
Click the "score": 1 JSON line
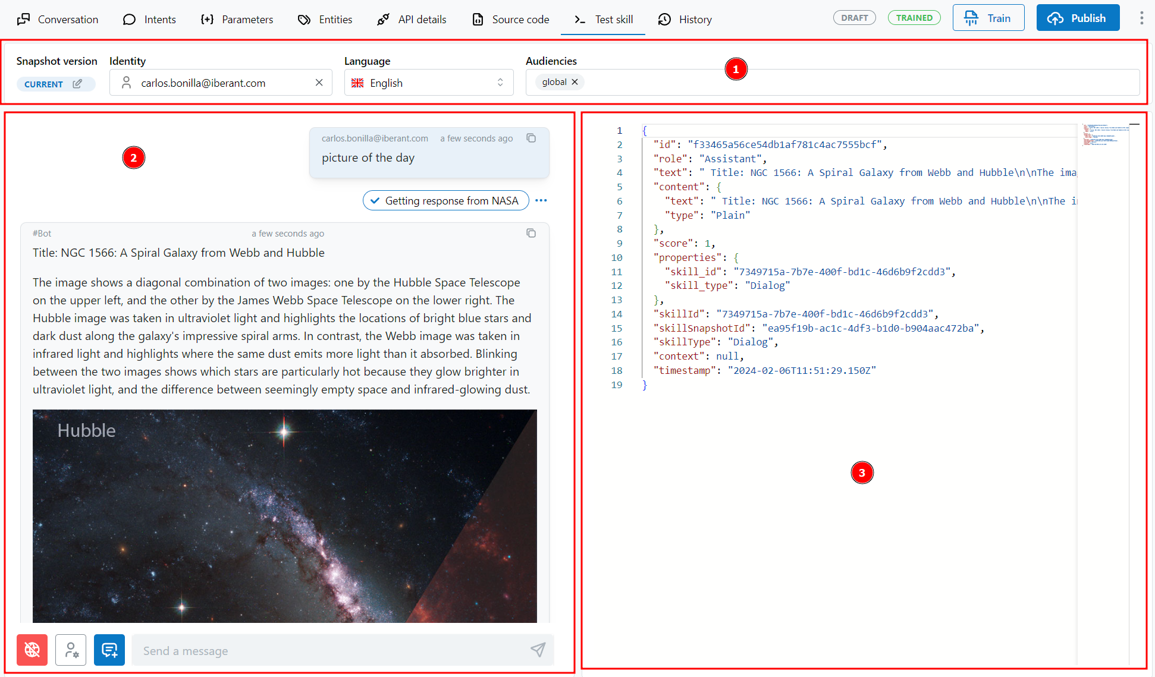pos(684,243)
